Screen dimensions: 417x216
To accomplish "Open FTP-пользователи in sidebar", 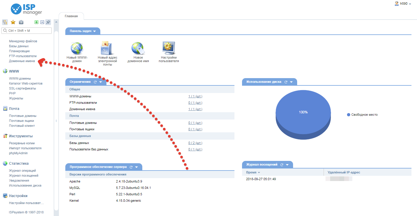I will pos(23,56).
